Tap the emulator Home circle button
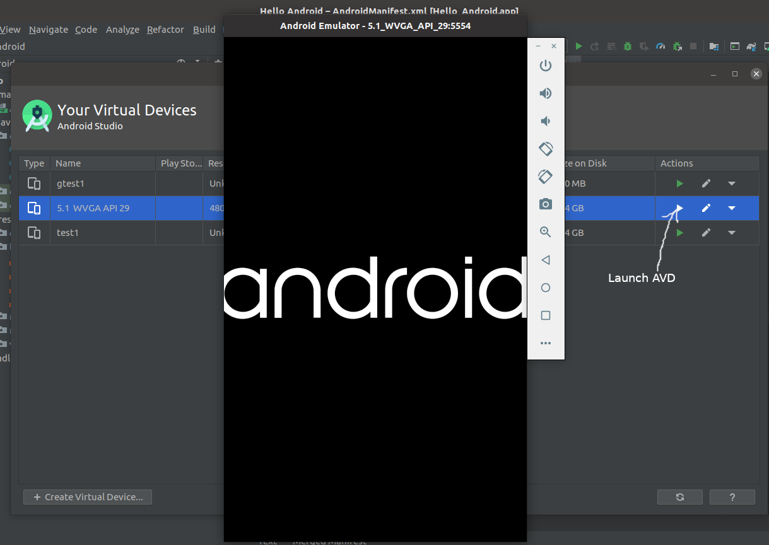This screenshot has width=769, height=545. coord(546,288)
